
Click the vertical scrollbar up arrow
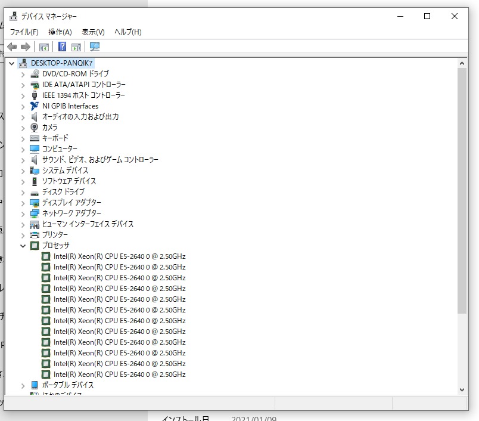click(x=462, y=64)
